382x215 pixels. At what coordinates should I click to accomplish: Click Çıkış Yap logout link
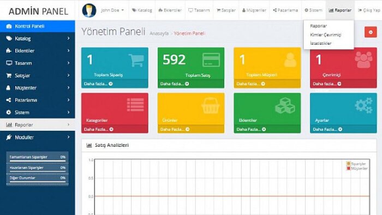tap(369, 10)
